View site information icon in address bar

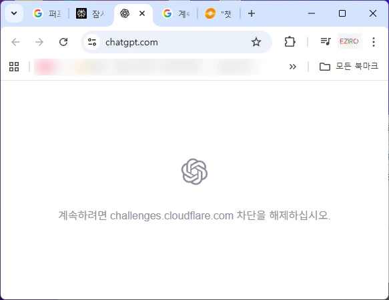[x=92, y=42]
